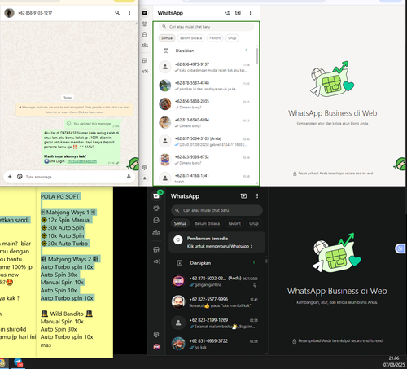The image size is (407, 369).
Task: Open Channels in the dark window sidebar
Action: [156, 220]
